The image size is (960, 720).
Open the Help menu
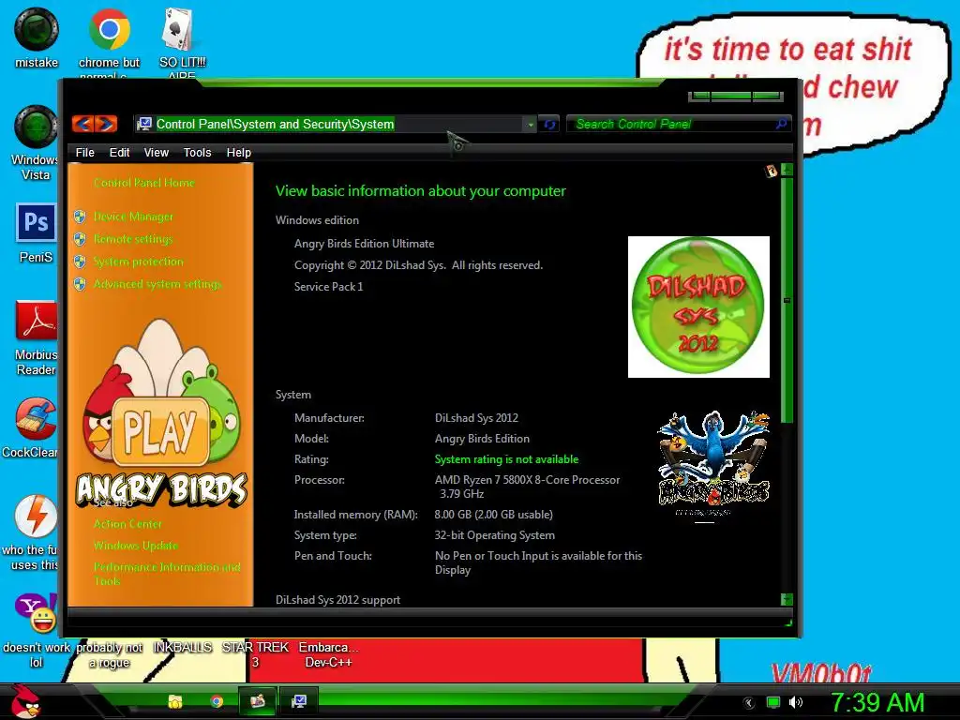click(239, 153)
